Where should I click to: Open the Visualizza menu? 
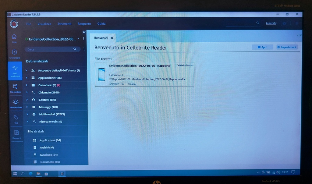[44, 24]
